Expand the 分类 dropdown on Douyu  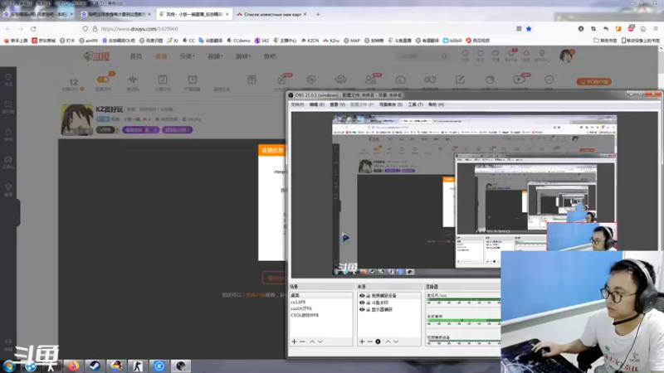(x=187, y=56)
